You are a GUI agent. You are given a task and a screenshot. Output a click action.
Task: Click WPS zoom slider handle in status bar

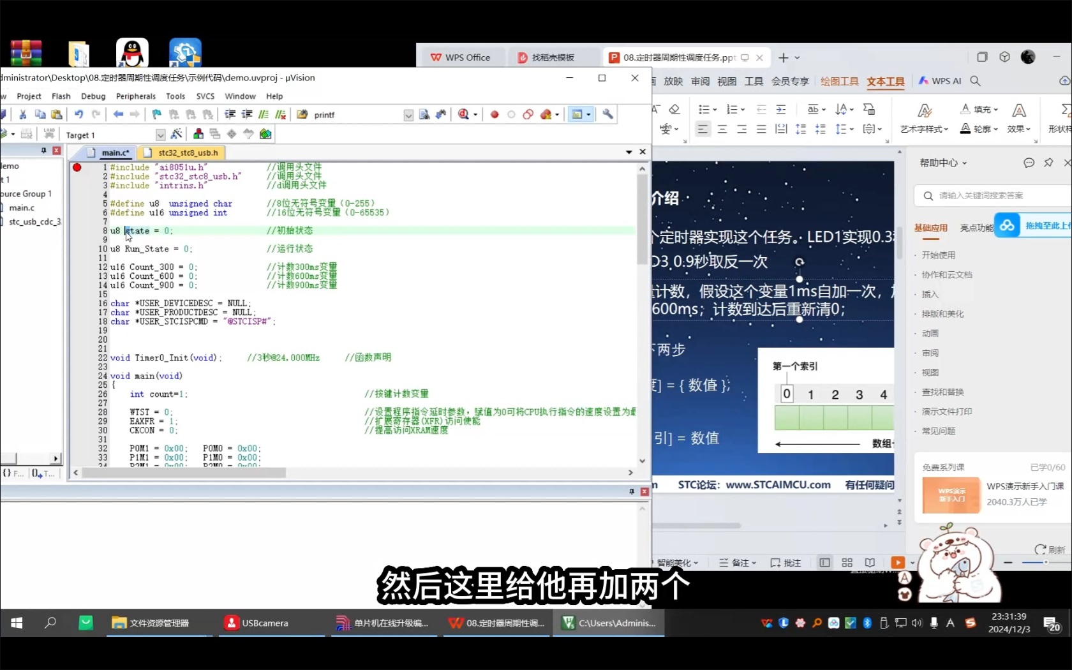pos(1045,562)
